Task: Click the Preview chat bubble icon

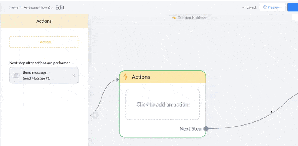Action: tap(265, 7)
